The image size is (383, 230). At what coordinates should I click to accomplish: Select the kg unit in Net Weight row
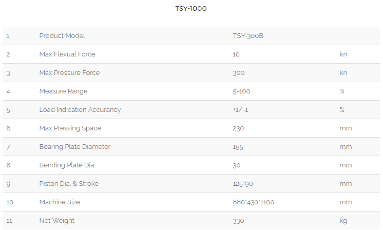343,221
